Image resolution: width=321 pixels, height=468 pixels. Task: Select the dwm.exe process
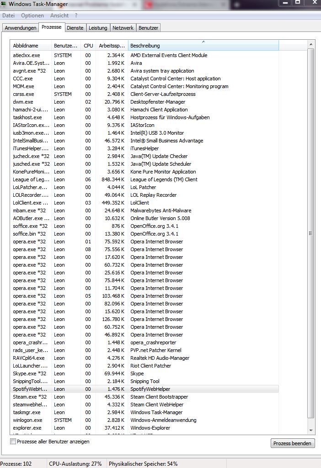[x=144, y=102]
